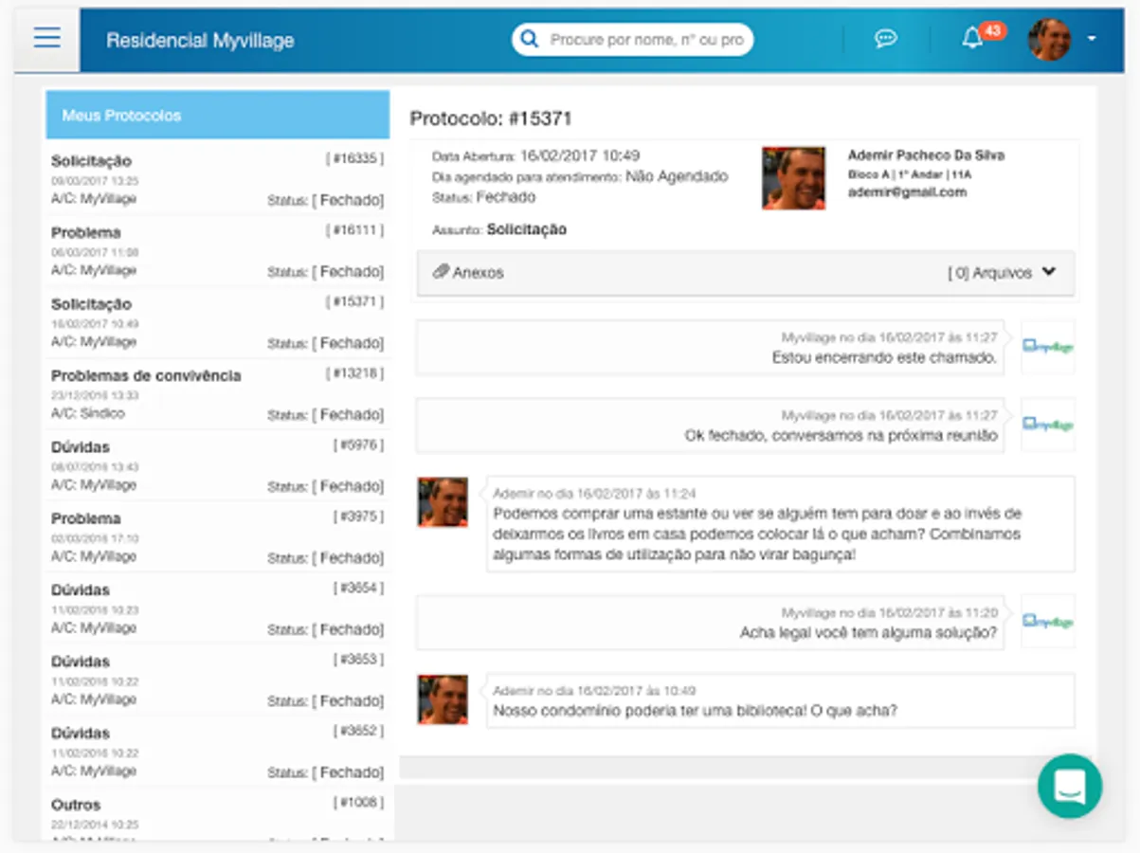Open protocol #5976 Dúvidas
This screenshot has height=853, width=1140.
(218, 465)
